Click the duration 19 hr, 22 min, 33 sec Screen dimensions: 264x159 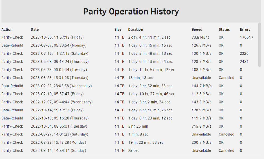(x=146, y=142)
